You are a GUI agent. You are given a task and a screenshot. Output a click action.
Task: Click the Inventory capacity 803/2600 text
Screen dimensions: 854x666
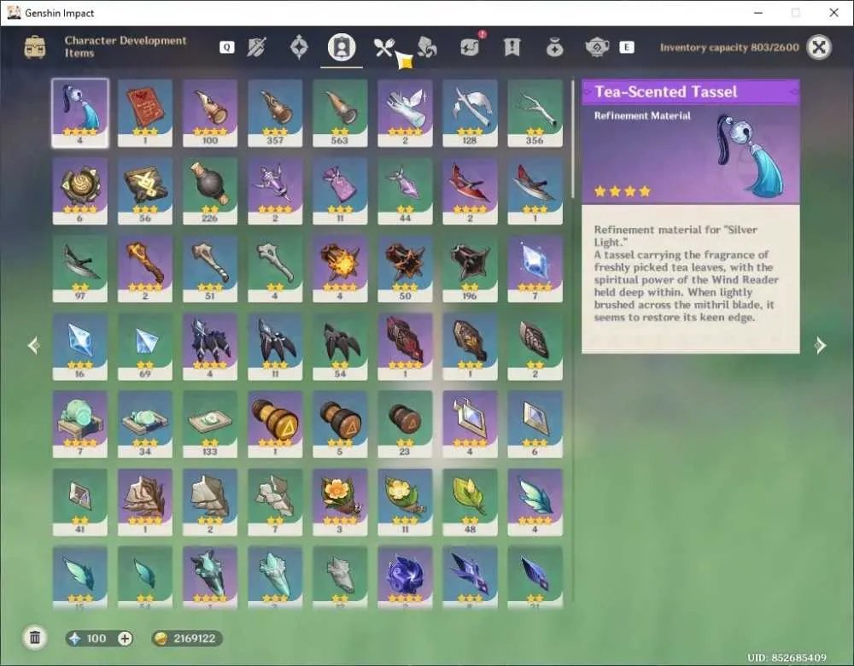[x=729, y=47]
